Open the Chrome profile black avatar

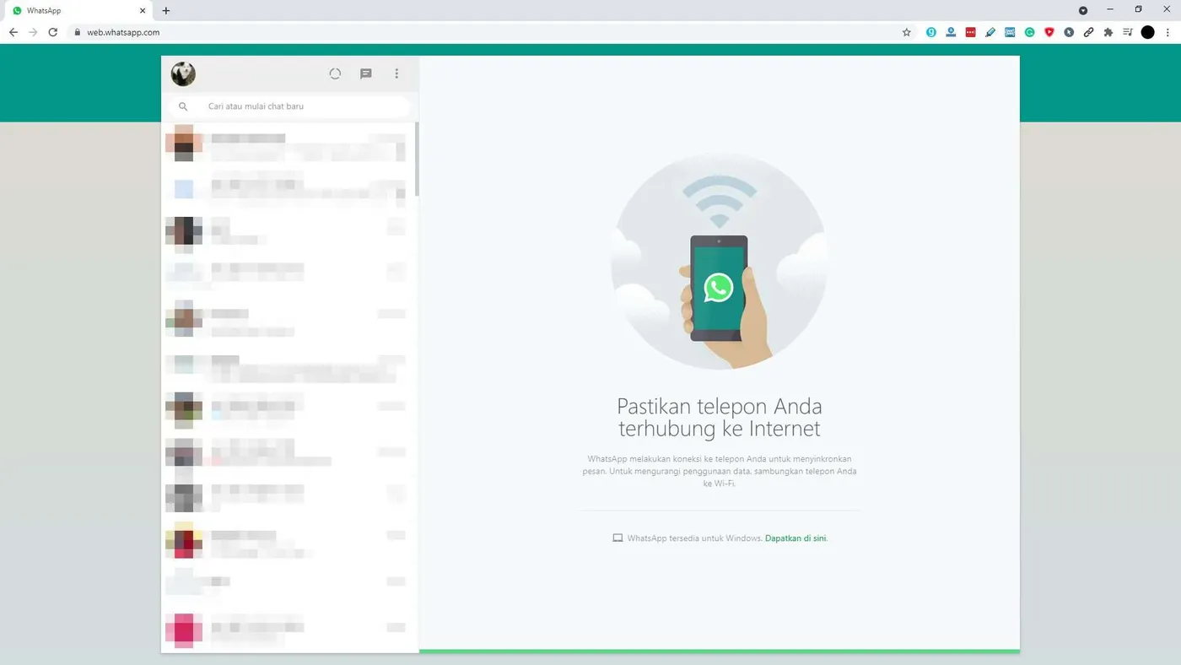pyautogui.click(x=1148, y=32)
